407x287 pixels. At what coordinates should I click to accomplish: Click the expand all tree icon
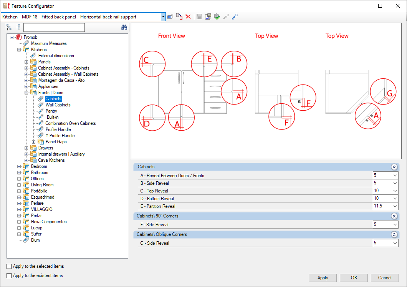[x=10, y=27]
